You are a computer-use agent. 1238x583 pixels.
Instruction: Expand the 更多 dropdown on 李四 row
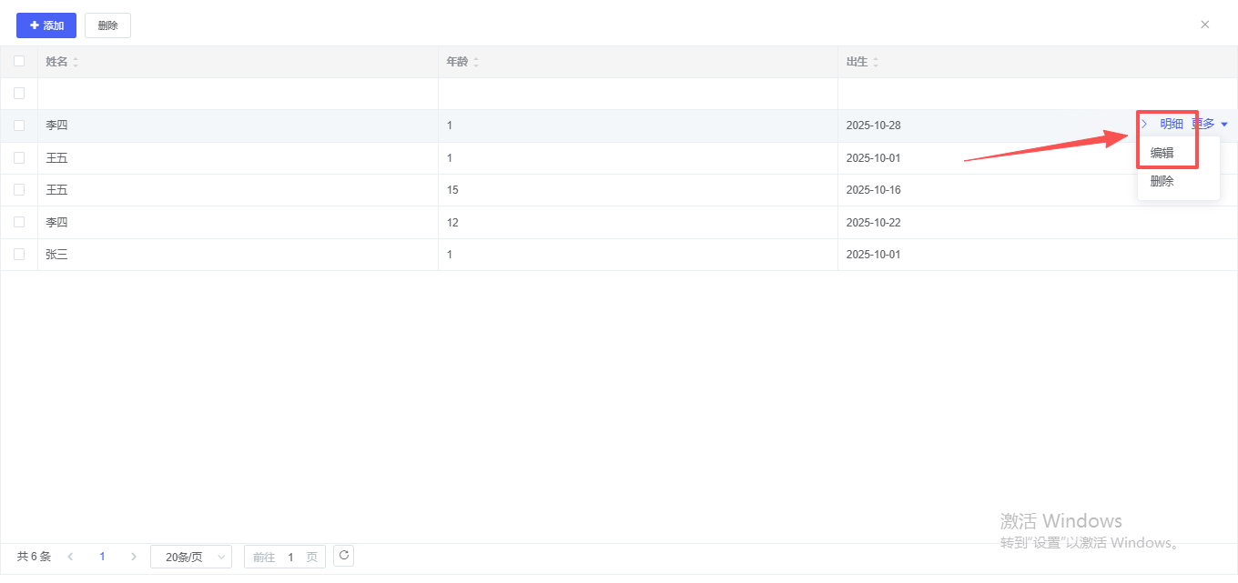click(1210, 124)
